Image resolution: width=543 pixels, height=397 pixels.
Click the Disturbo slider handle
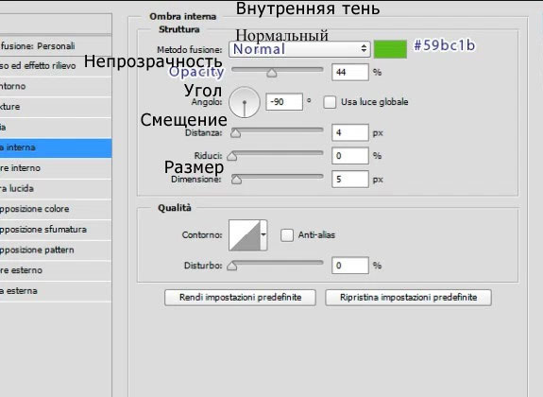pyautogui.click(x=232, y=266)
